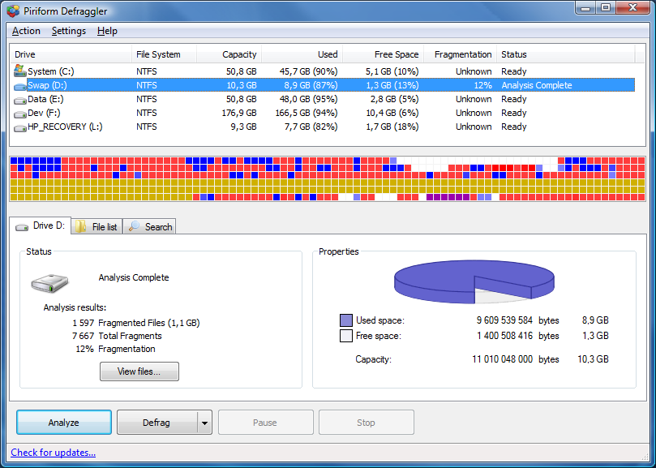The height and width of the screenshot is (468, 656).
Task: Click the magnifier icon on Search tab
Action: point(134,226)
